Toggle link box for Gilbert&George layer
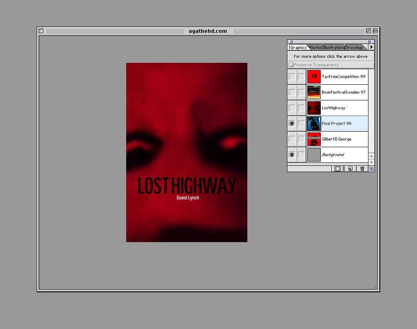Image resolution: width=417 pixels, height=329 pixels. coord(301,139)
